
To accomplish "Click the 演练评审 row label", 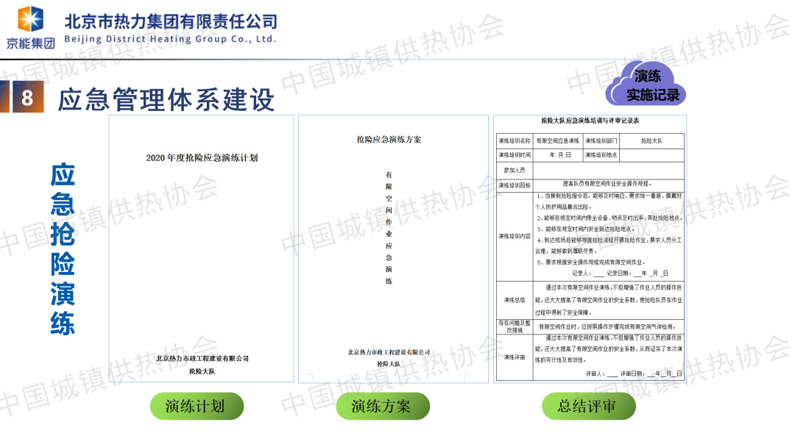I will [x=514, y=357].
